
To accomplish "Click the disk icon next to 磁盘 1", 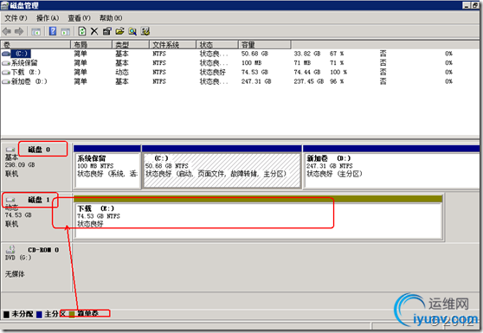I will 10,200.
